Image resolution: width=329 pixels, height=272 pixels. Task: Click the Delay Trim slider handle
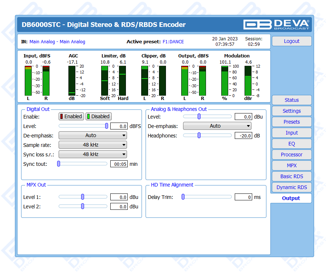point(183,197)
